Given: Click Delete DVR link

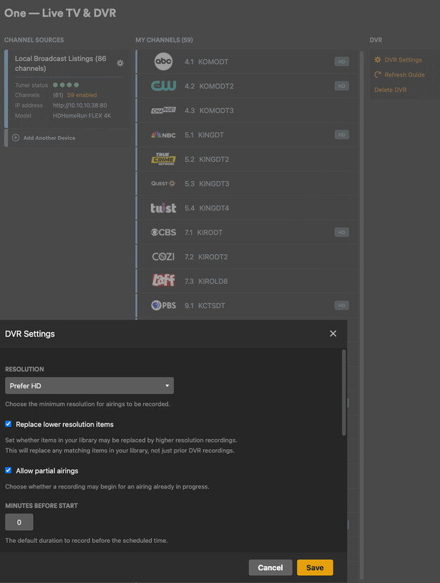Looking at the screenshot, I should [390, 90].
